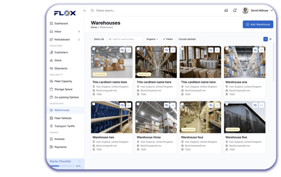Go to the Home breadcrumb link
The width and height of the screenshot is (281, 177).
click(x=94, y=28)
